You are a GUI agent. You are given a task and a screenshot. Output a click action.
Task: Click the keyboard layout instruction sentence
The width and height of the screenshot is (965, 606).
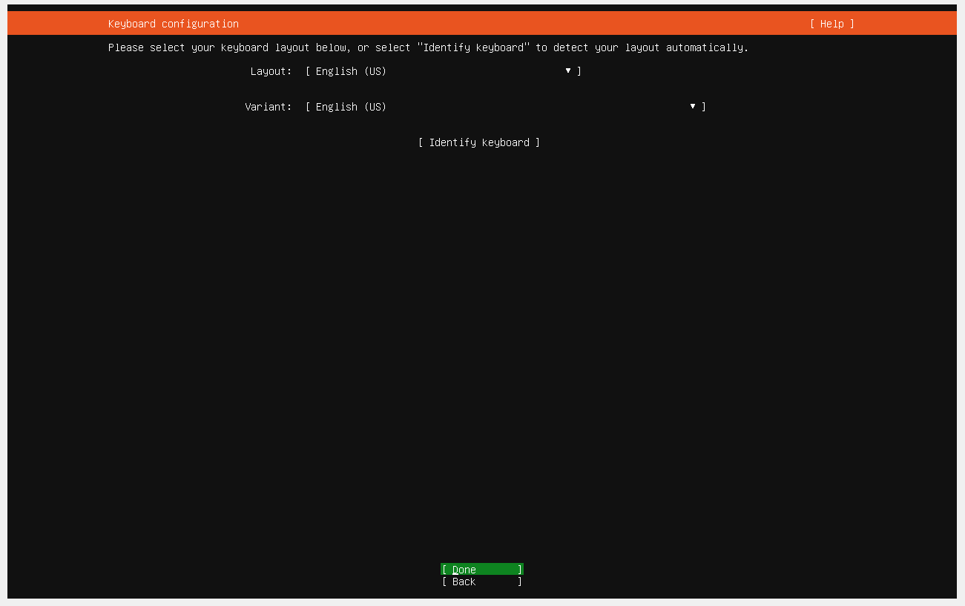tap(428, 47)
